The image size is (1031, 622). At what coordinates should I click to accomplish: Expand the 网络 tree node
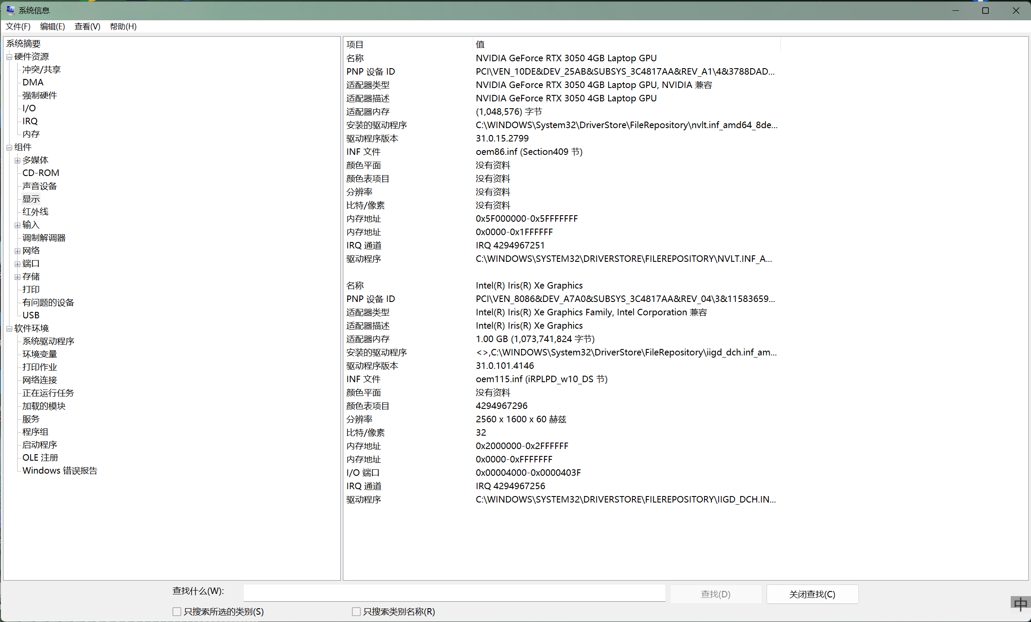click(17, 251)
